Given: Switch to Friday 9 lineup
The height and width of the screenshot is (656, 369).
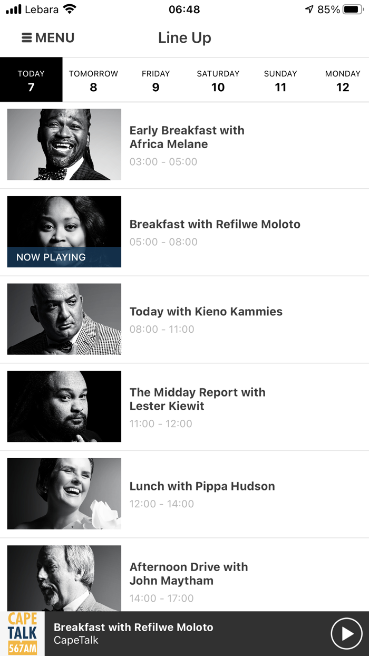Looking at the screenshot, I should (x=156, y=80).
